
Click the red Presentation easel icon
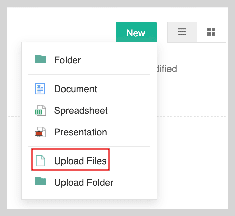tap(40, 132)
